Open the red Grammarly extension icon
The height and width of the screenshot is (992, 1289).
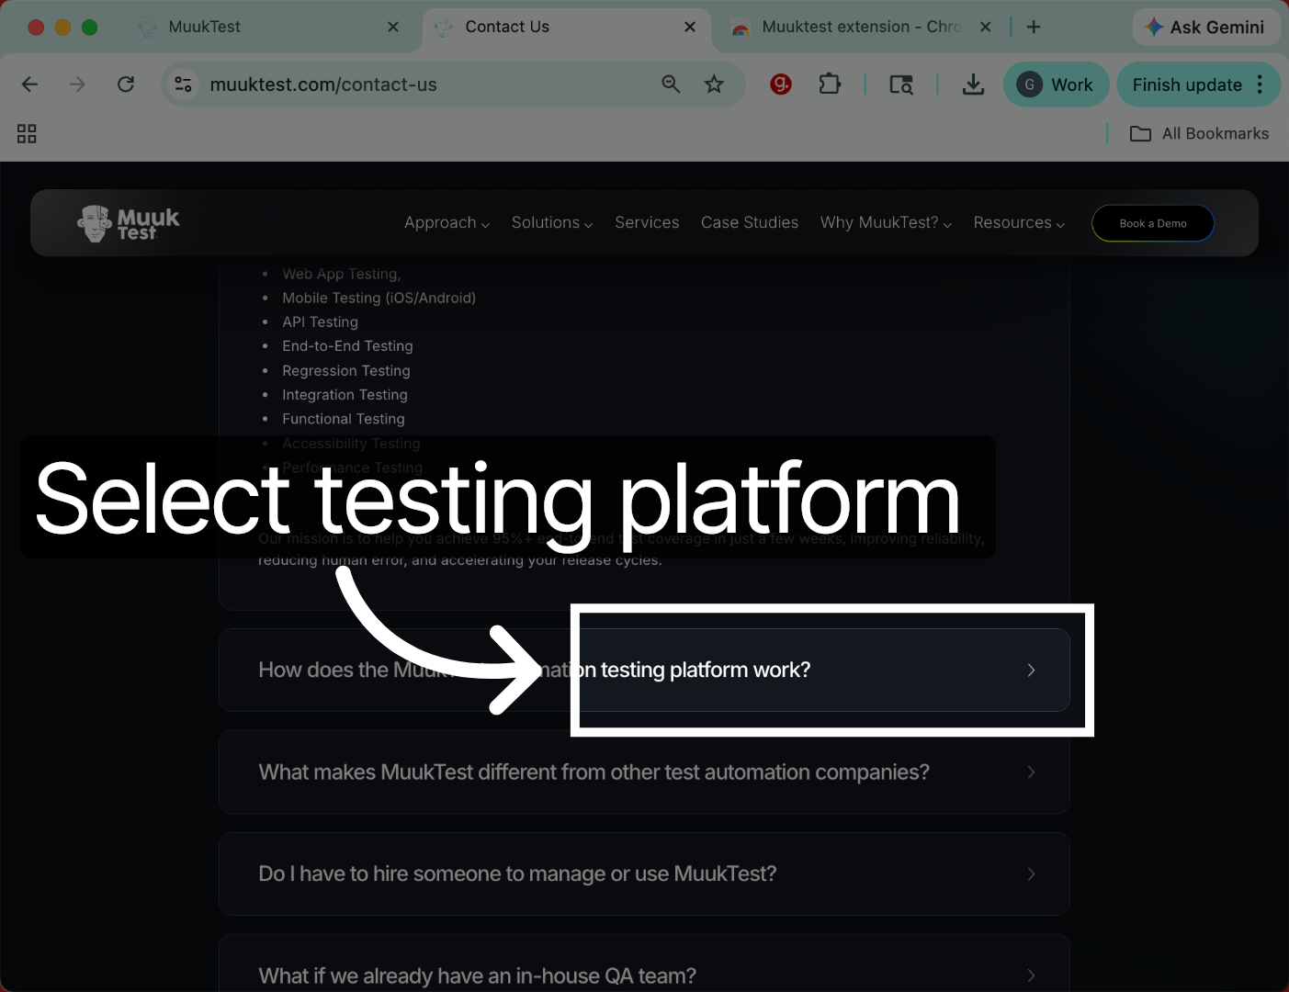[781, 85]
